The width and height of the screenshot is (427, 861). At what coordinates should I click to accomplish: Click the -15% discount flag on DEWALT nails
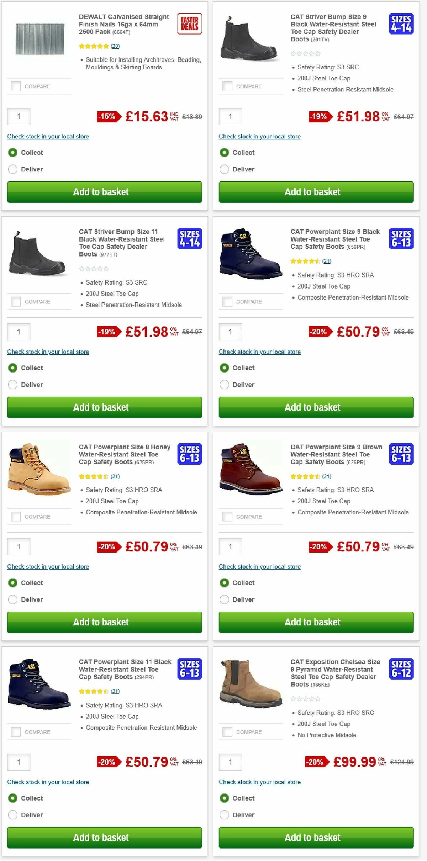106,116
